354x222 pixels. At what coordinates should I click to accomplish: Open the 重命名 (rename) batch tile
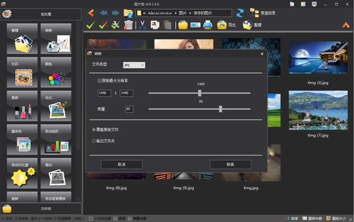click(x=22, y=140)
